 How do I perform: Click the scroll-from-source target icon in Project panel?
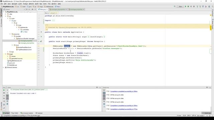pyautogui.click(x=27, y=9)
